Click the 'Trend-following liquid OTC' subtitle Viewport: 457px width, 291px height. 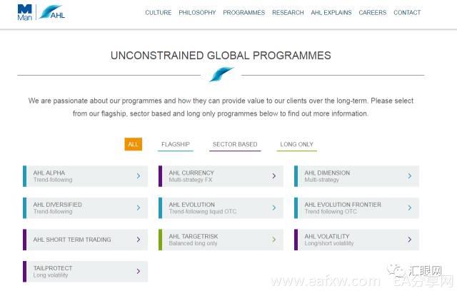(x=203, y=212)
